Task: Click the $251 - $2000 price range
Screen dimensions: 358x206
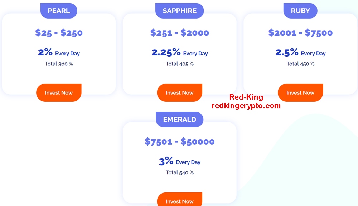Action: click(179, 33)
